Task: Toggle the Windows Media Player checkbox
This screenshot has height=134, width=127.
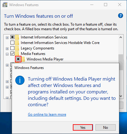Action: click(x=18, y=59)
